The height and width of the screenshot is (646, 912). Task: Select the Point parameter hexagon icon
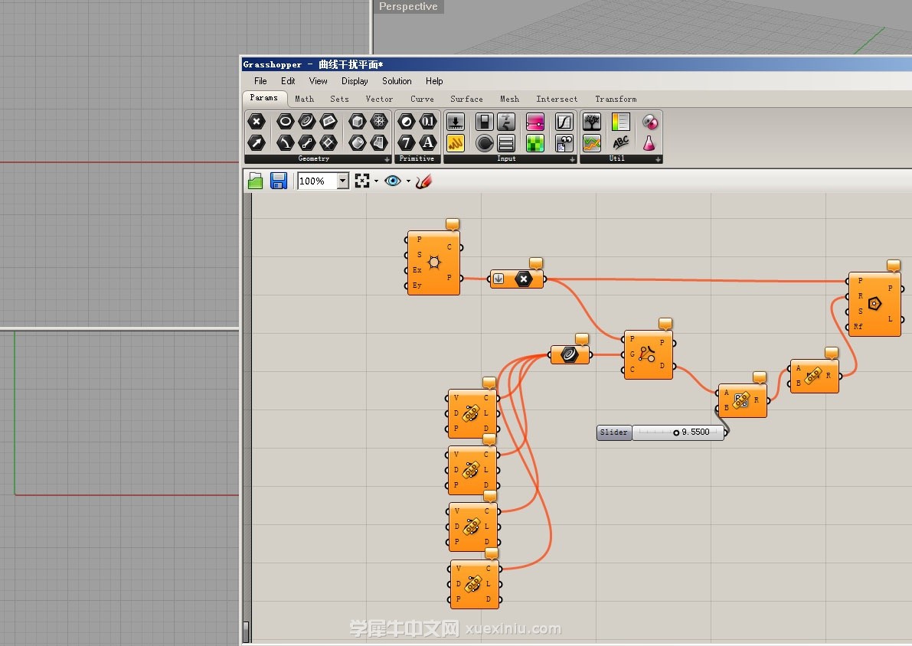pyautogui.click(x=257, y=122)
